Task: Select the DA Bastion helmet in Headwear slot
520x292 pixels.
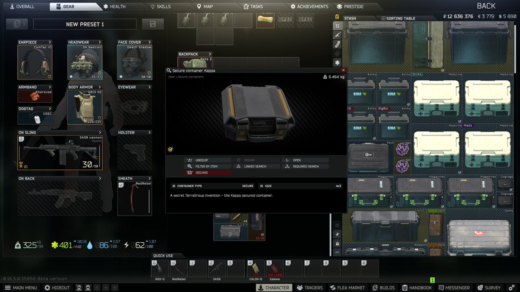Action: point(84,62)
